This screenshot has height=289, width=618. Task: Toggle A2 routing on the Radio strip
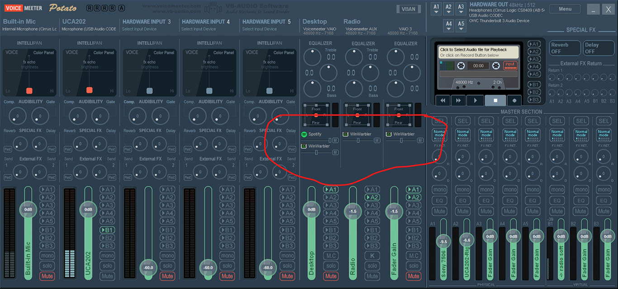(372, 197)
